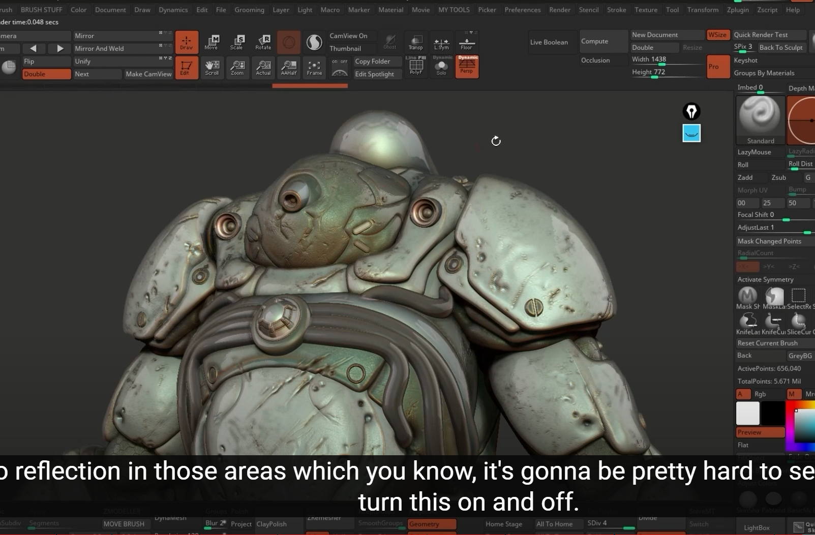815x535 pixels.
Task: Select the SliceCurve brush icon
Action: [x=799, y=324]
